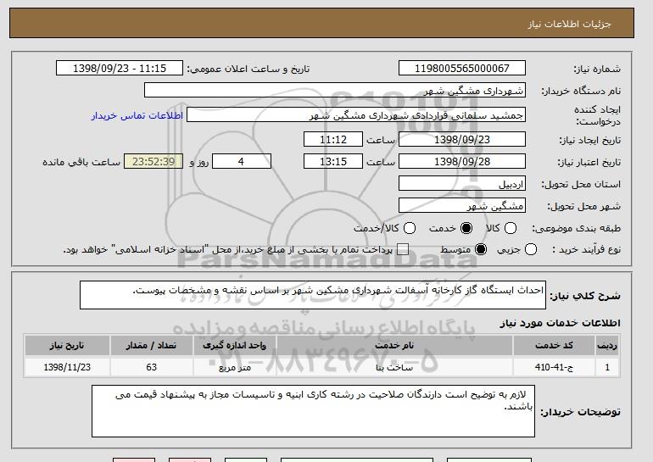Click the ردیف column header

coord(607,346)
